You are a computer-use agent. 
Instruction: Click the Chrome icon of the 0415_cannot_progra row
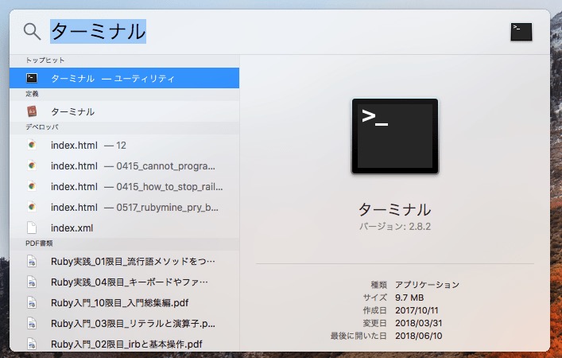(32, 165)
